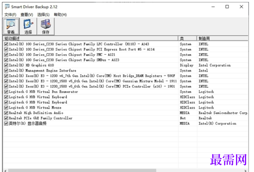Close the Smart Driver Backup window
The height and width of the screenshot is (172, 254).
[241, 7]
